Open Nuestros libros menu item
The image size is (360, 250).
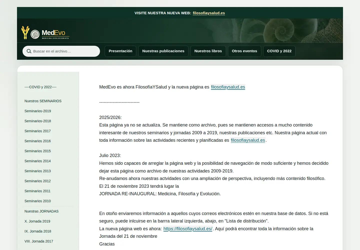click(208, 51)
